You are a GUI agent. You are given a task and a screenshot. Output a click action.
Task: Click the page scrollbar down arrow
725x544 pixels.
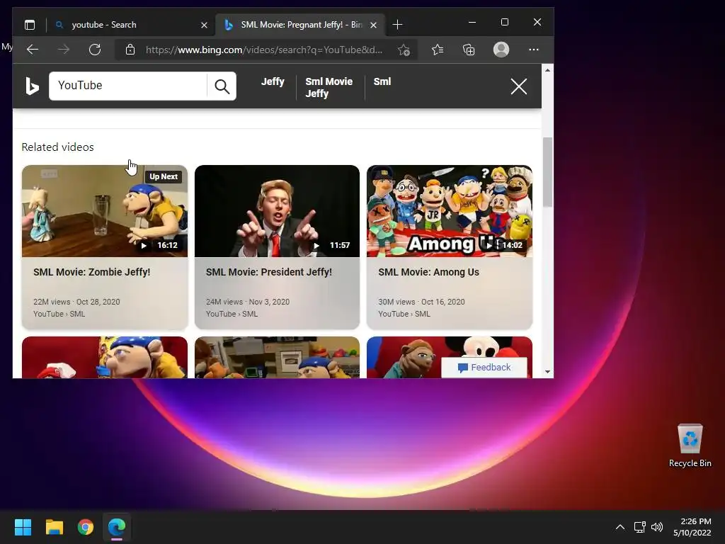click(547, 371)
